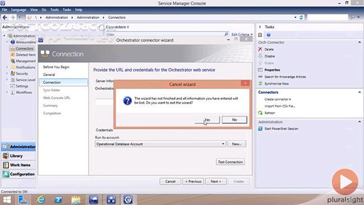This screenshot has height=205, width=364.
Task: Choose No in the Cancel wizard dialog
Action: (235, 120)
